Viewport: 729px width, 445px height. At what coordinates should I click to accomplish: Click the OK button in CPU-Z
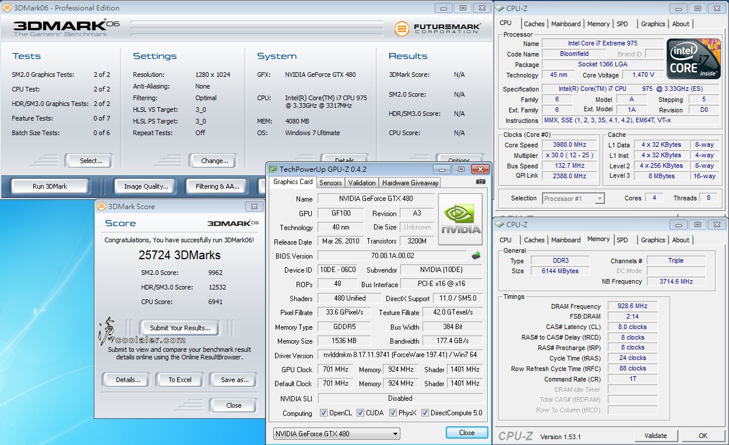[703, 435]
